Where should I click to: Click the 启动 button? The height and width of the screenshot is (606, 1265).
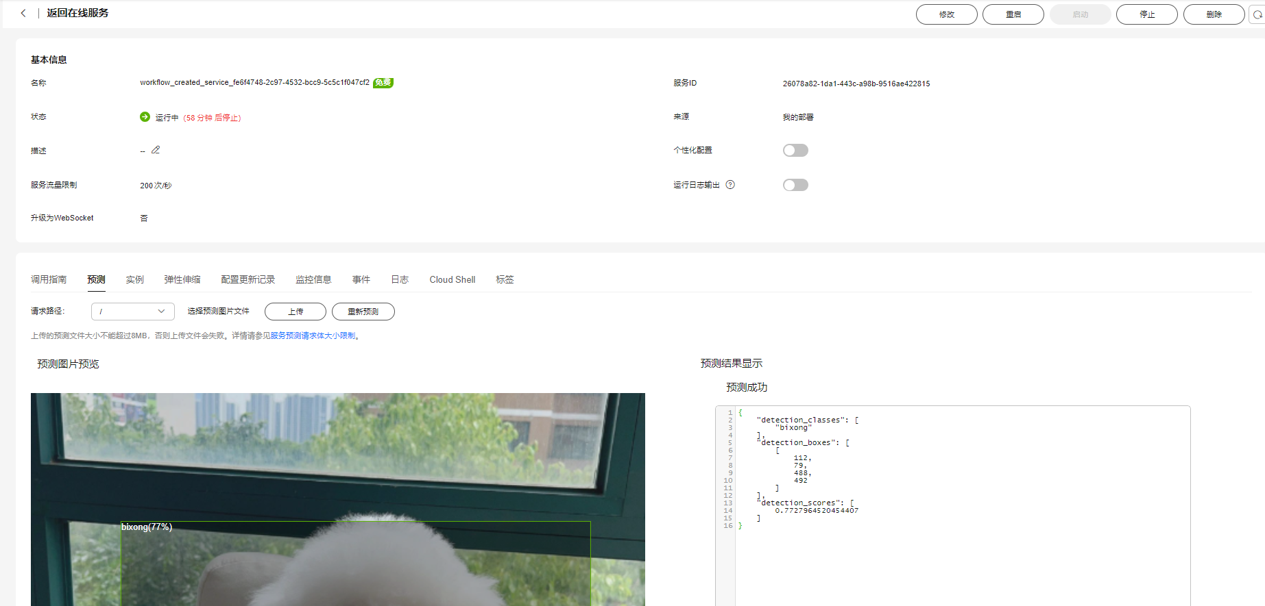tap(1081, 14)
